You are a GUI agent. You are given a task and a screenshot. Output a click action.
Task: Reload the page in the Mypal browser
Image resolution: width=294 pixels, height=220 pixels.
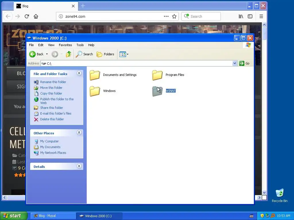coord(27,16)
